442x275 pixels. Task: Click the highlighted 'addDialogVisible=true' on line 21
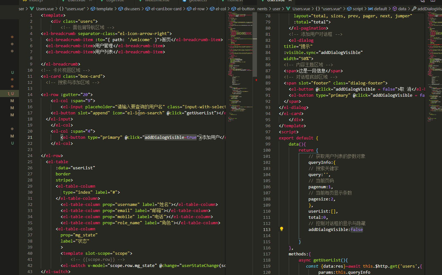(x=171, y=137)
